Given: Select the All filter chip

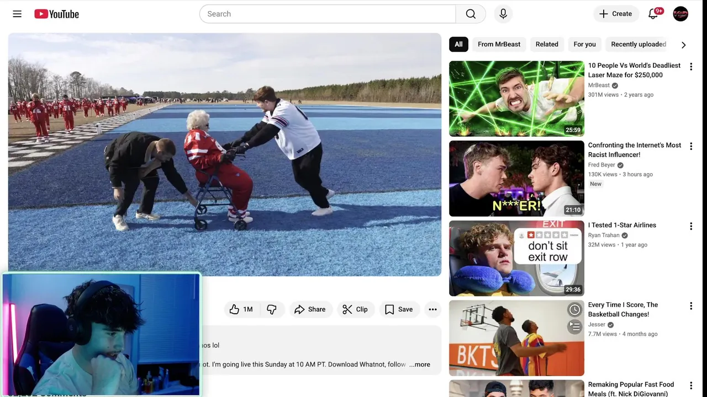Looking at the screenshot, I should coord(458,44).
